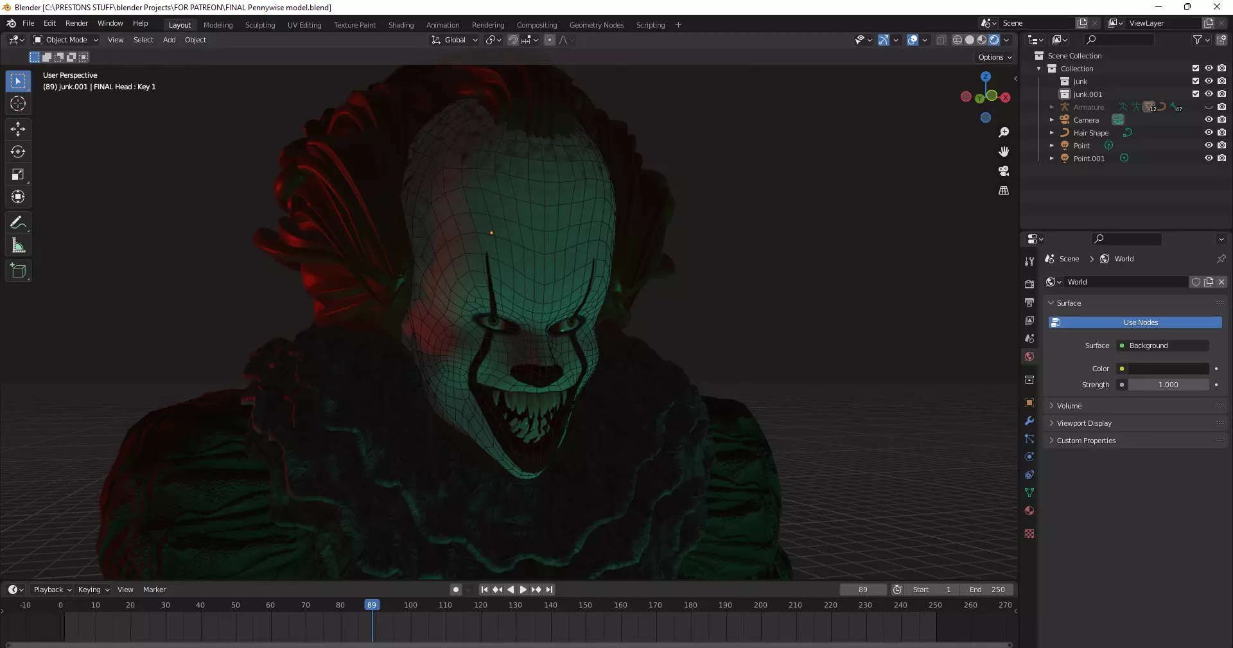This screenshot has height=648, width=1233.
Task: Toggle Snap magnet in viewport header
Action: click(513, 40)
